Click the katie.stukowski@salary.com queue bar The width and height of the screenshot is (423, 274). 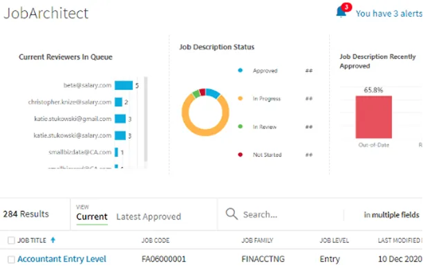[120, 135]
